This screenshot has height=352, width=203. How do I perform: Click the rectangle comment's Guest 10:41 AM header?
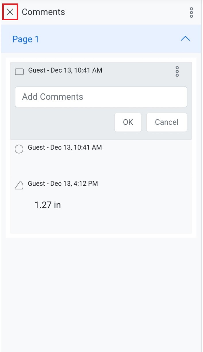65,70
